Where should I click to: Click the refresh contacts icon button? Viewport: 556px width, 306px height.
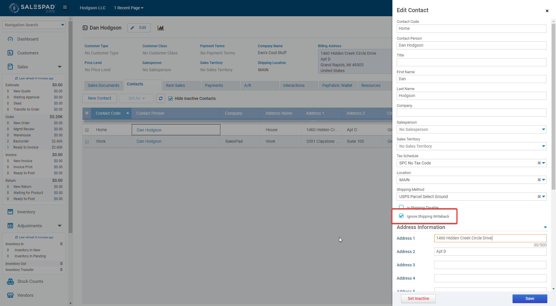click(x=161, y=98)
